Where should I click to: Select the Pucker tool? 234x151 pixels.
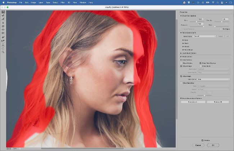tap(3, 26)
